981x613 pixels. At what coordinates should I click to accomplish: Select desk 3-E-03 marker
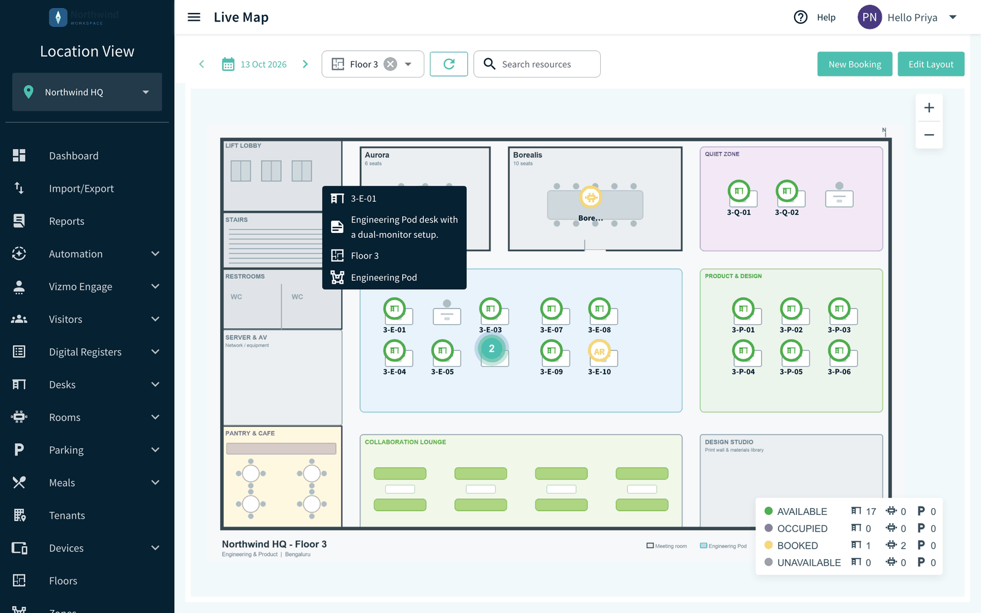(490, 309)
